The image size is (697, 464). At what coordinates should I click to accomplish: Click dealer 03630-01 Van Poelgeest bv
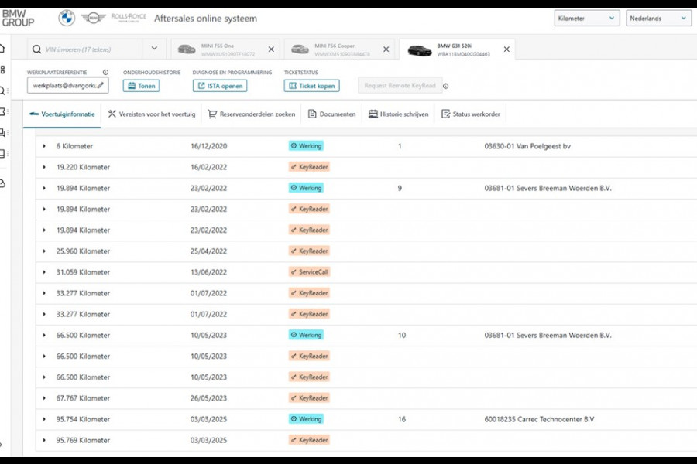tap(527, 146)
